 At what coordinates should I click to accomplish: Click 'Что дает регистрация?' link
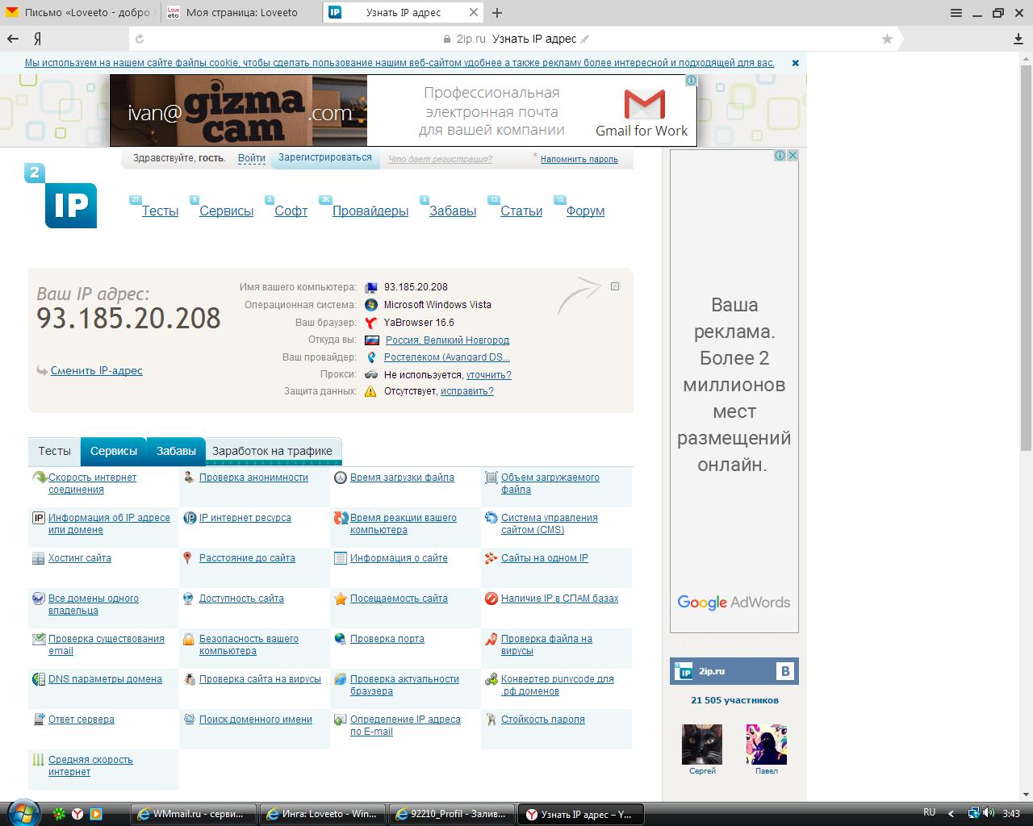440,159
